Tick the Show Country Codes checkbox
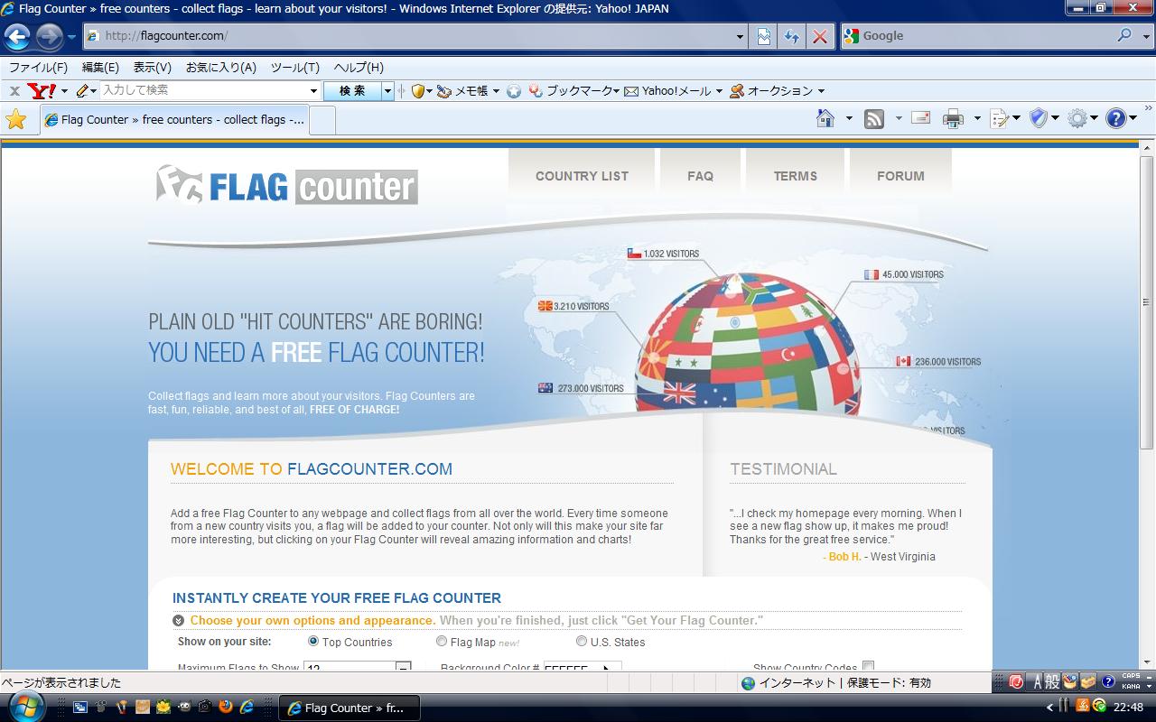The width and height of the screenshot is (1156, 722). [868, 666]
